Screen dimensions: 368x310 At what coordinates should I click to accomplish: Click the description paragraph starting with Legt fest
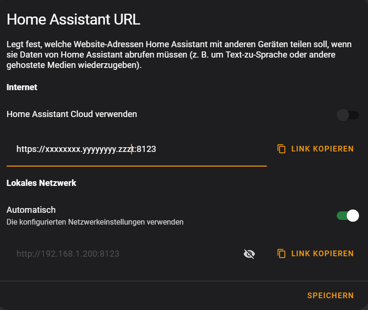tap(179, 55)
